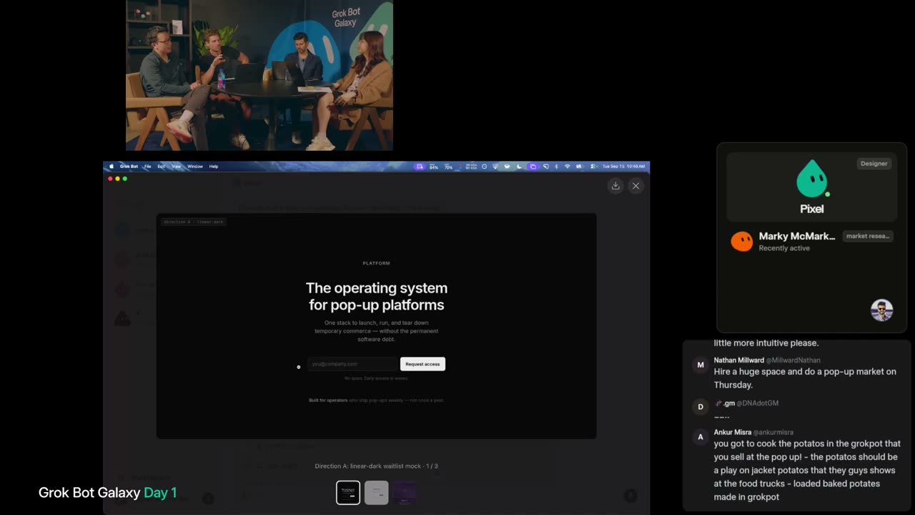Click the Request access button
The image size is (915, 515).
click(x=422, y=364)
